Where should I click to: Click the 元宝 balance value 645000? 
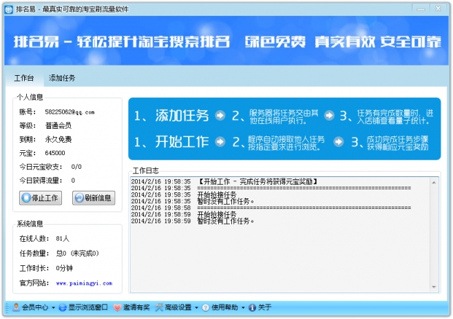(x=55, y=153)
